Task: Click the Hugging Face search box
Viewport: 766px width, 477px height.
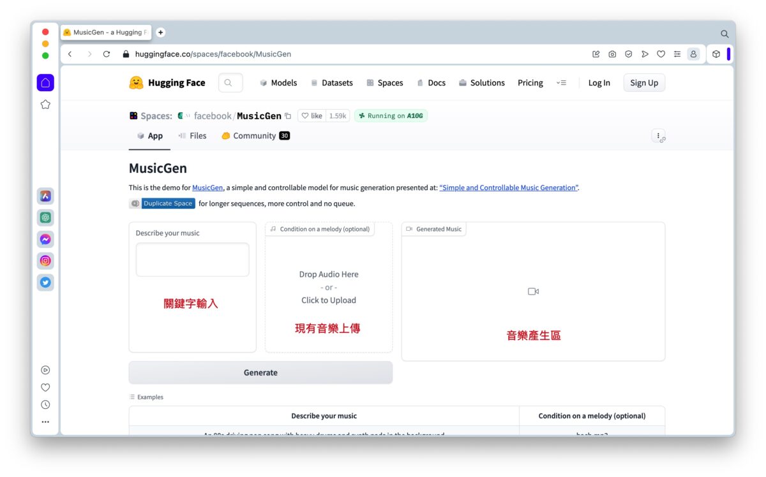Action: click(230, 83)
